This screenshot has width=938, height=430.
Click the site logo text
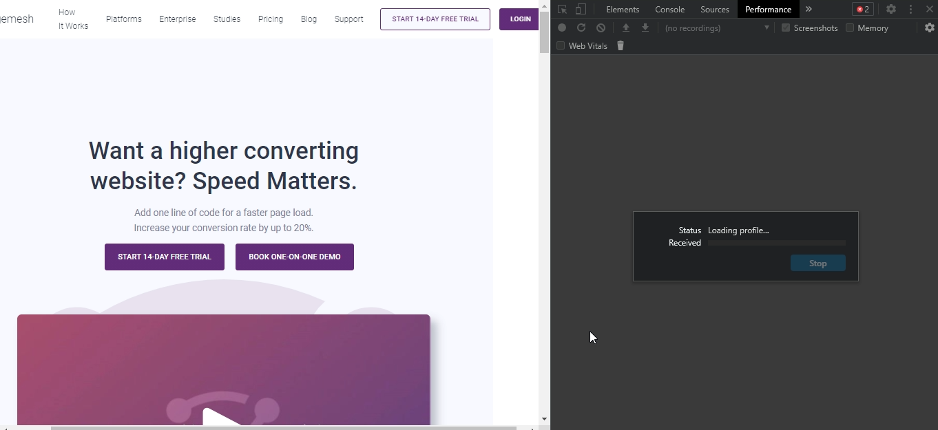click(17, 19)
